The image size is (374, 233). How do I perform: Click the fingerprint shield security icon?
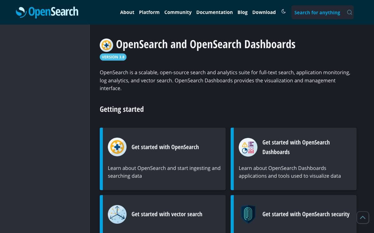[248, 214]
